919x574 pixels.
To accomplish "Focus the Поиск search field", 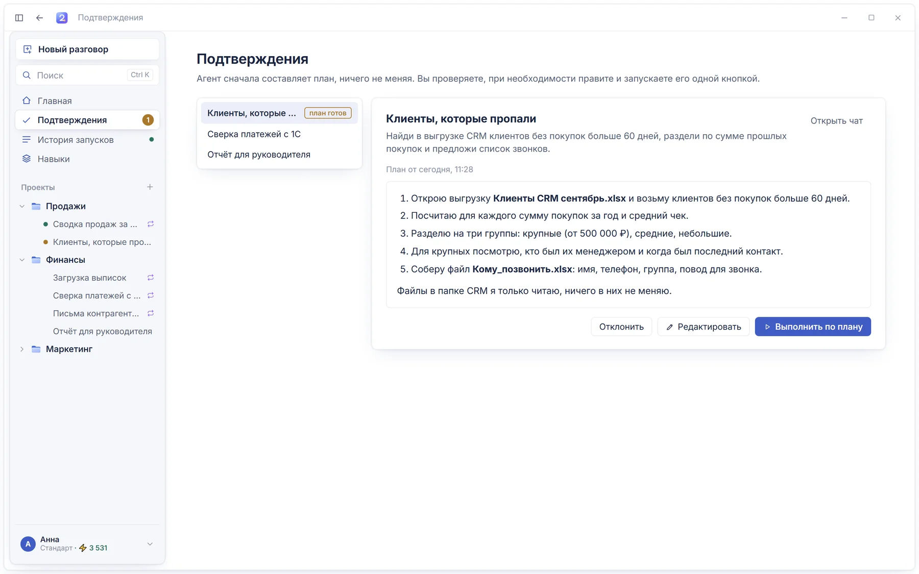I will tap(87, 75).
